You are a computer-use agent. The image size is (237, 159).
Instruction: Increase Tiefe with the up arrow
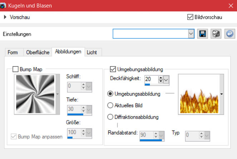pos(83,107)
